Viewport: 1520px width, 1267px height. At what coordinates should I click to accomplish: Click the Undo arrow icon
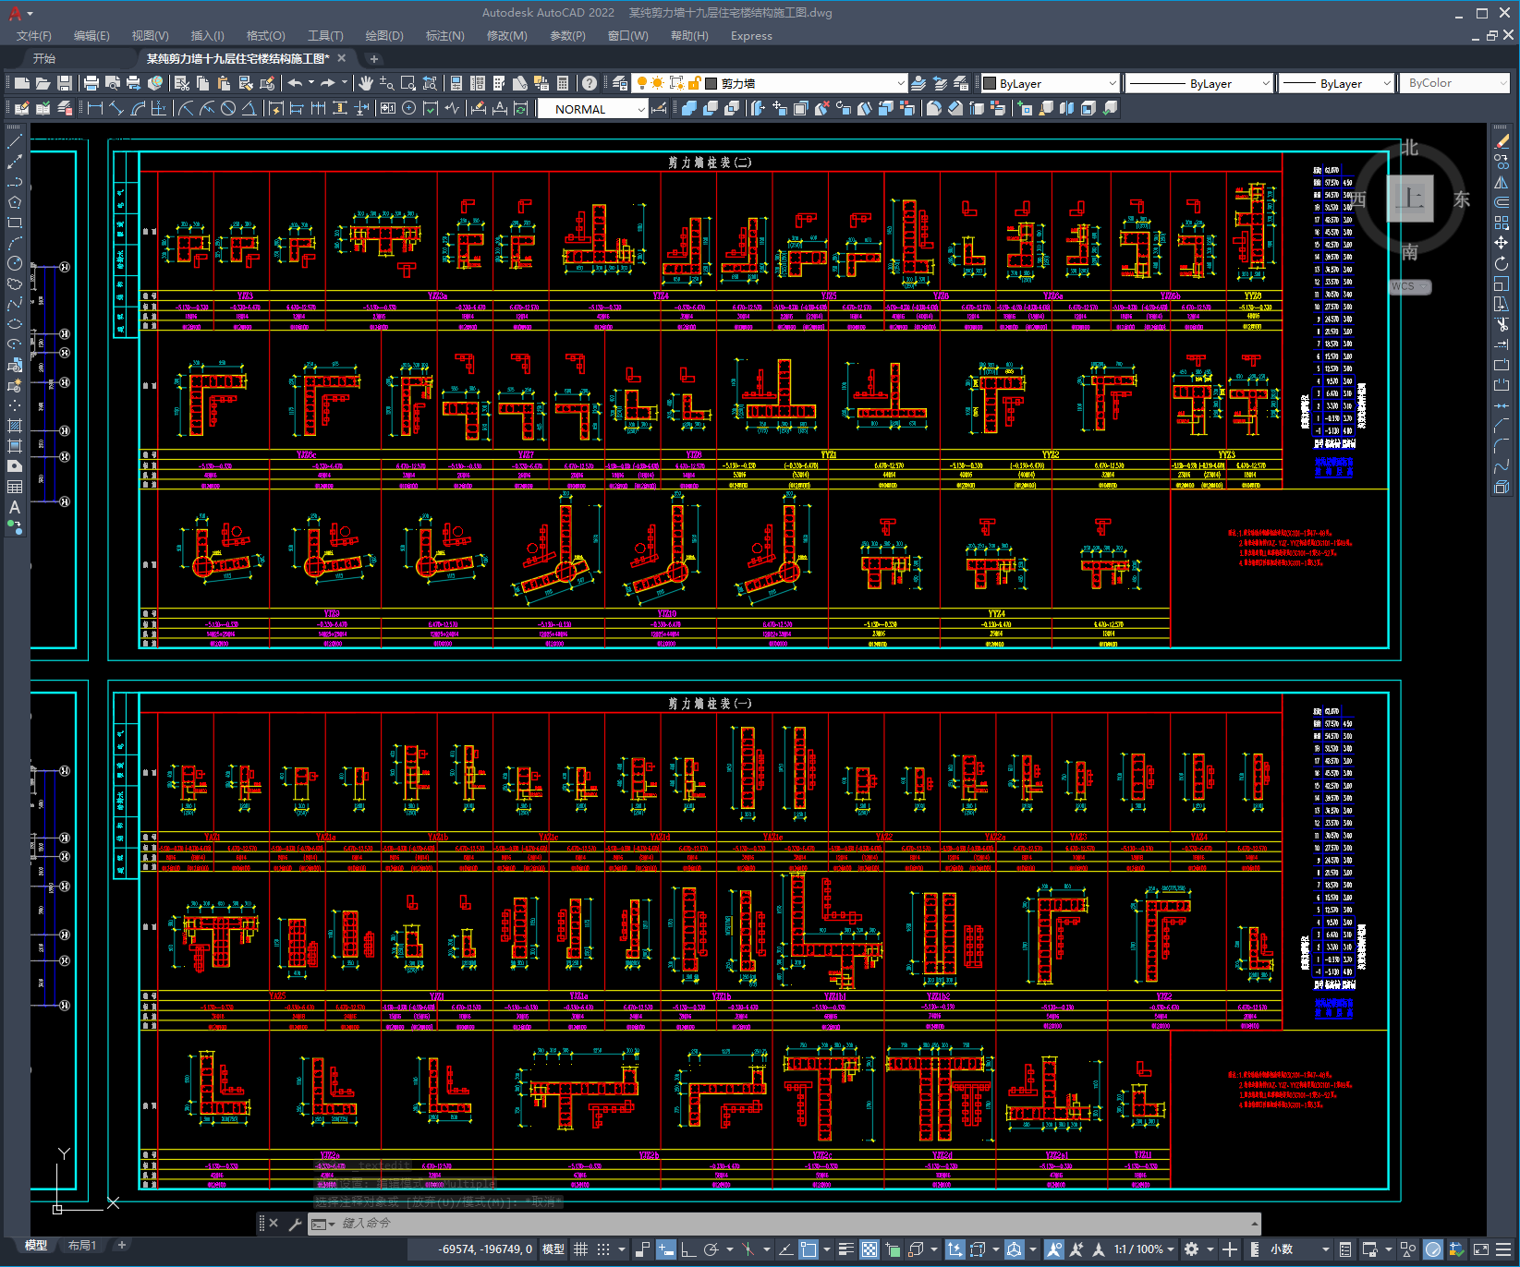coord(295,83)
